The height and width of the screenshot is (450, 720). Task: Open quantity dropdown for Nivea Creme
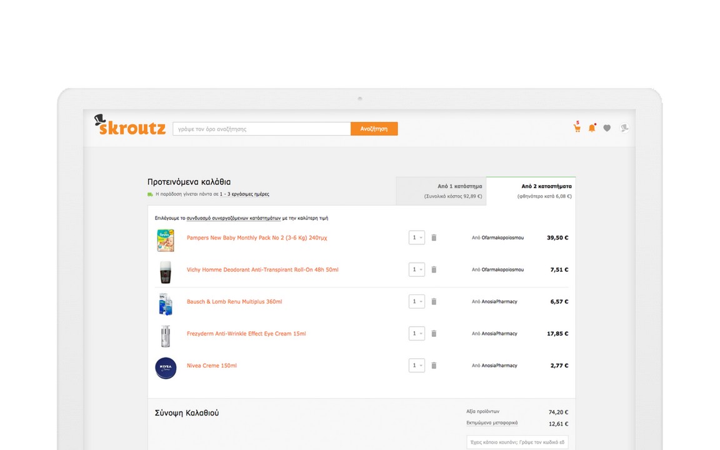pos(416,366)
